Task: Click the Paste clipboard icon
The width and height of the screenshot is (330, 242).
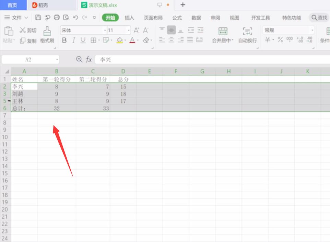Action: pos(9,31)
